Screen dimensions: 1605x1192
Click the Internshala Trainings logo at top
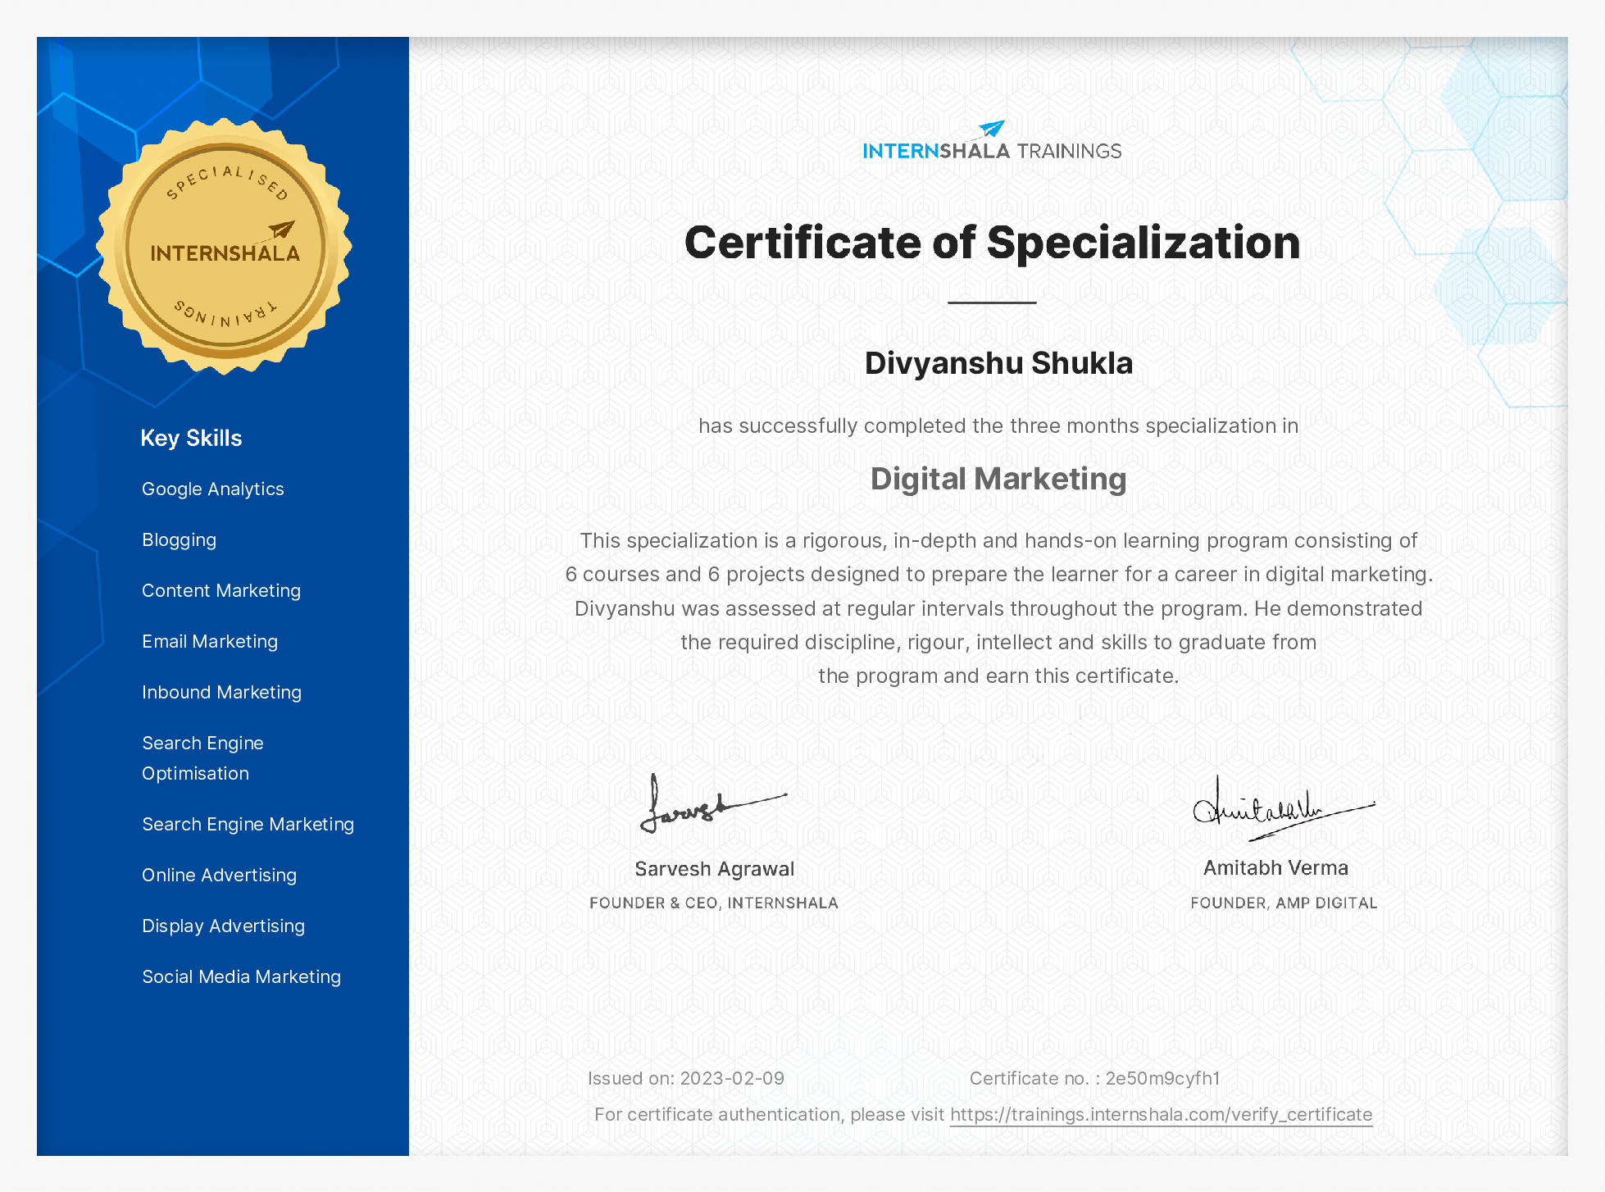(x=992, y=141)
